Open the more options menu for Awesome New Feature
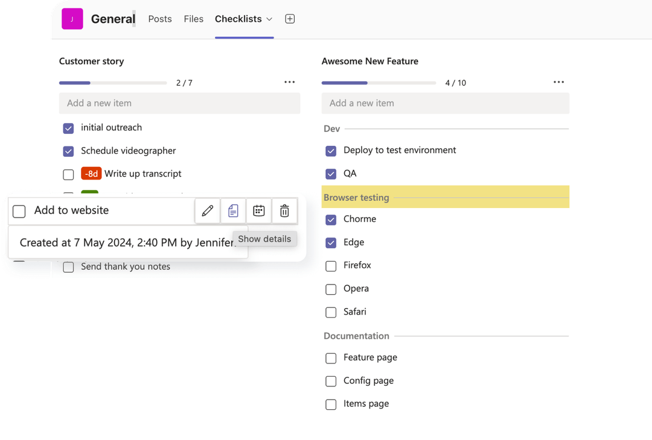Screen dimensions: 652x440 pyautogui.click(x=558, y=82)
